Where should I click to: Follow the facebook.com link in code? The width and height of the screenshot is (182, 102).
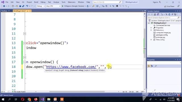(x=71, y=67)
